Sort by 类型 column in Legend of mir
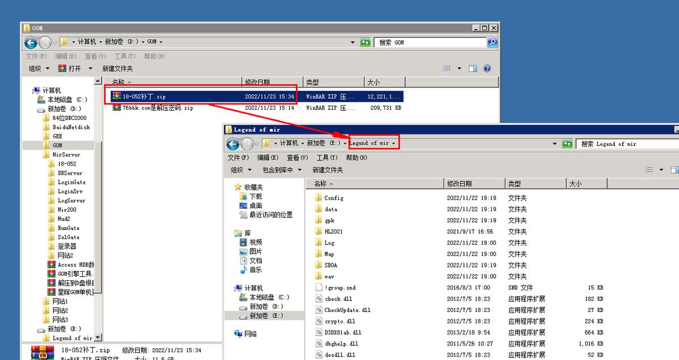Image resolution: width=679 pixels, height=360 pixels. coord(536,184)
